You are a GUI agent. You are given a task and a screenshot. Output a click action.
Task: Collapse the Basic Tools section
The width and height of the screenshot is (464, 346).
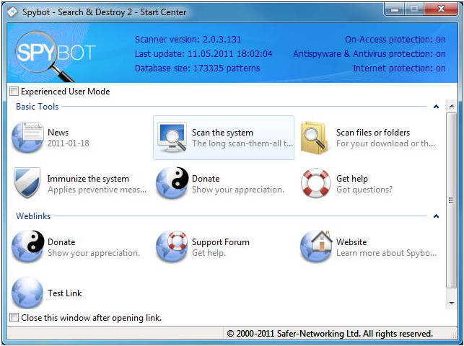pos(436,107)
